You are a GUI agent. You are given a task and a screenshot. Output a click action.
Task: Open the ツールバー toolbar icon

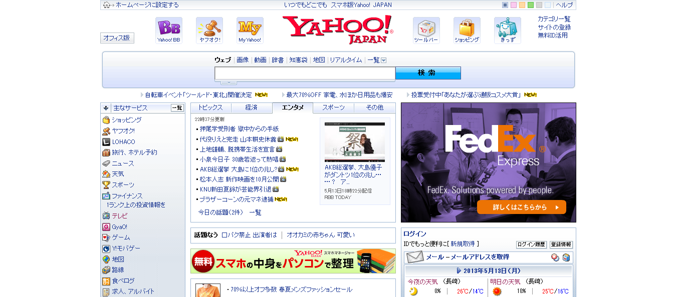pos(426,30)
